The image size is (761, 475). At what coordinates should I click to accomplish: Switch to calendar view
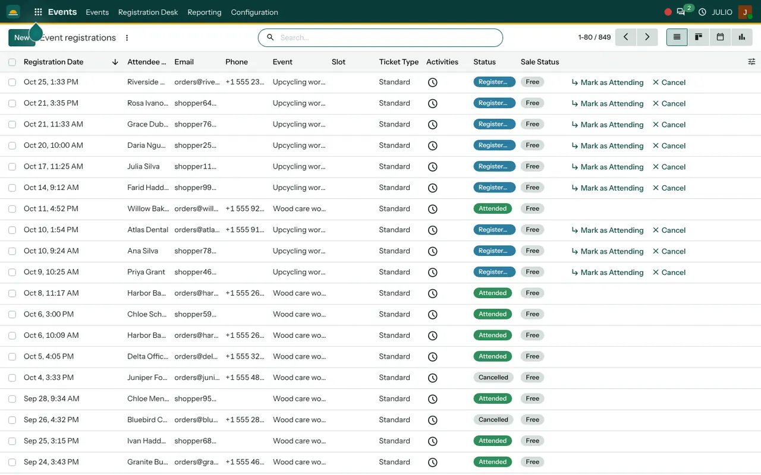(x=720, y=37)
